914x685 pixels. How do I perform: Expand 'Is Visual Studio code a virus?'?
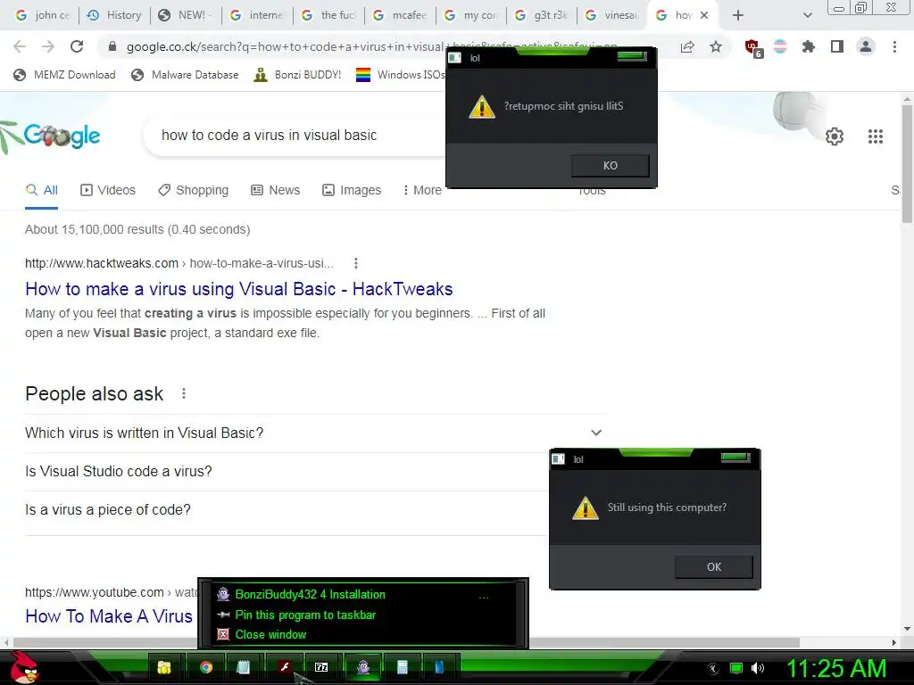[x=286, y=471]
